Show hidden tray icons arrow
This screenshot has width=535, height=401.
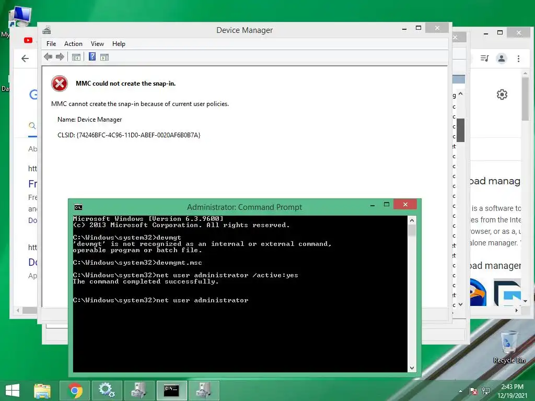point(461,391)
